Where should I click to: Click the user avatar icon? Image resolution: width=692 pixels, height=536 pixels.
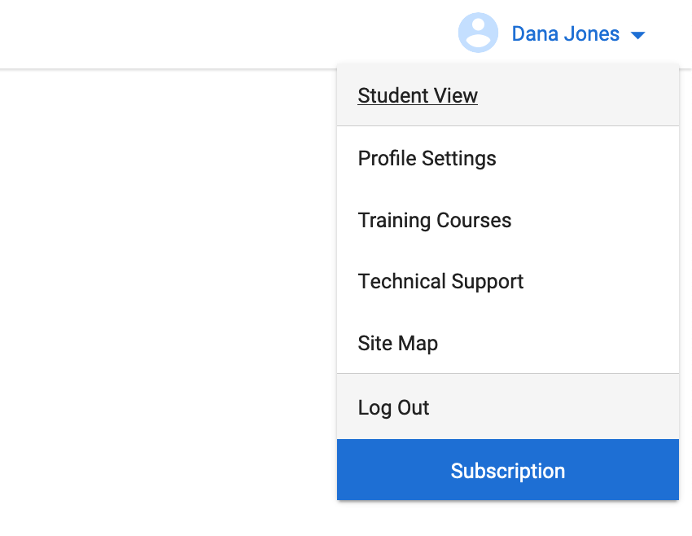click(x=478, y=33)
